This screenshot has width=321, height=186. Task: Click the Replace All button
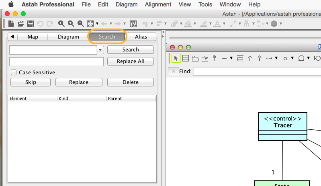pos(131,61)
